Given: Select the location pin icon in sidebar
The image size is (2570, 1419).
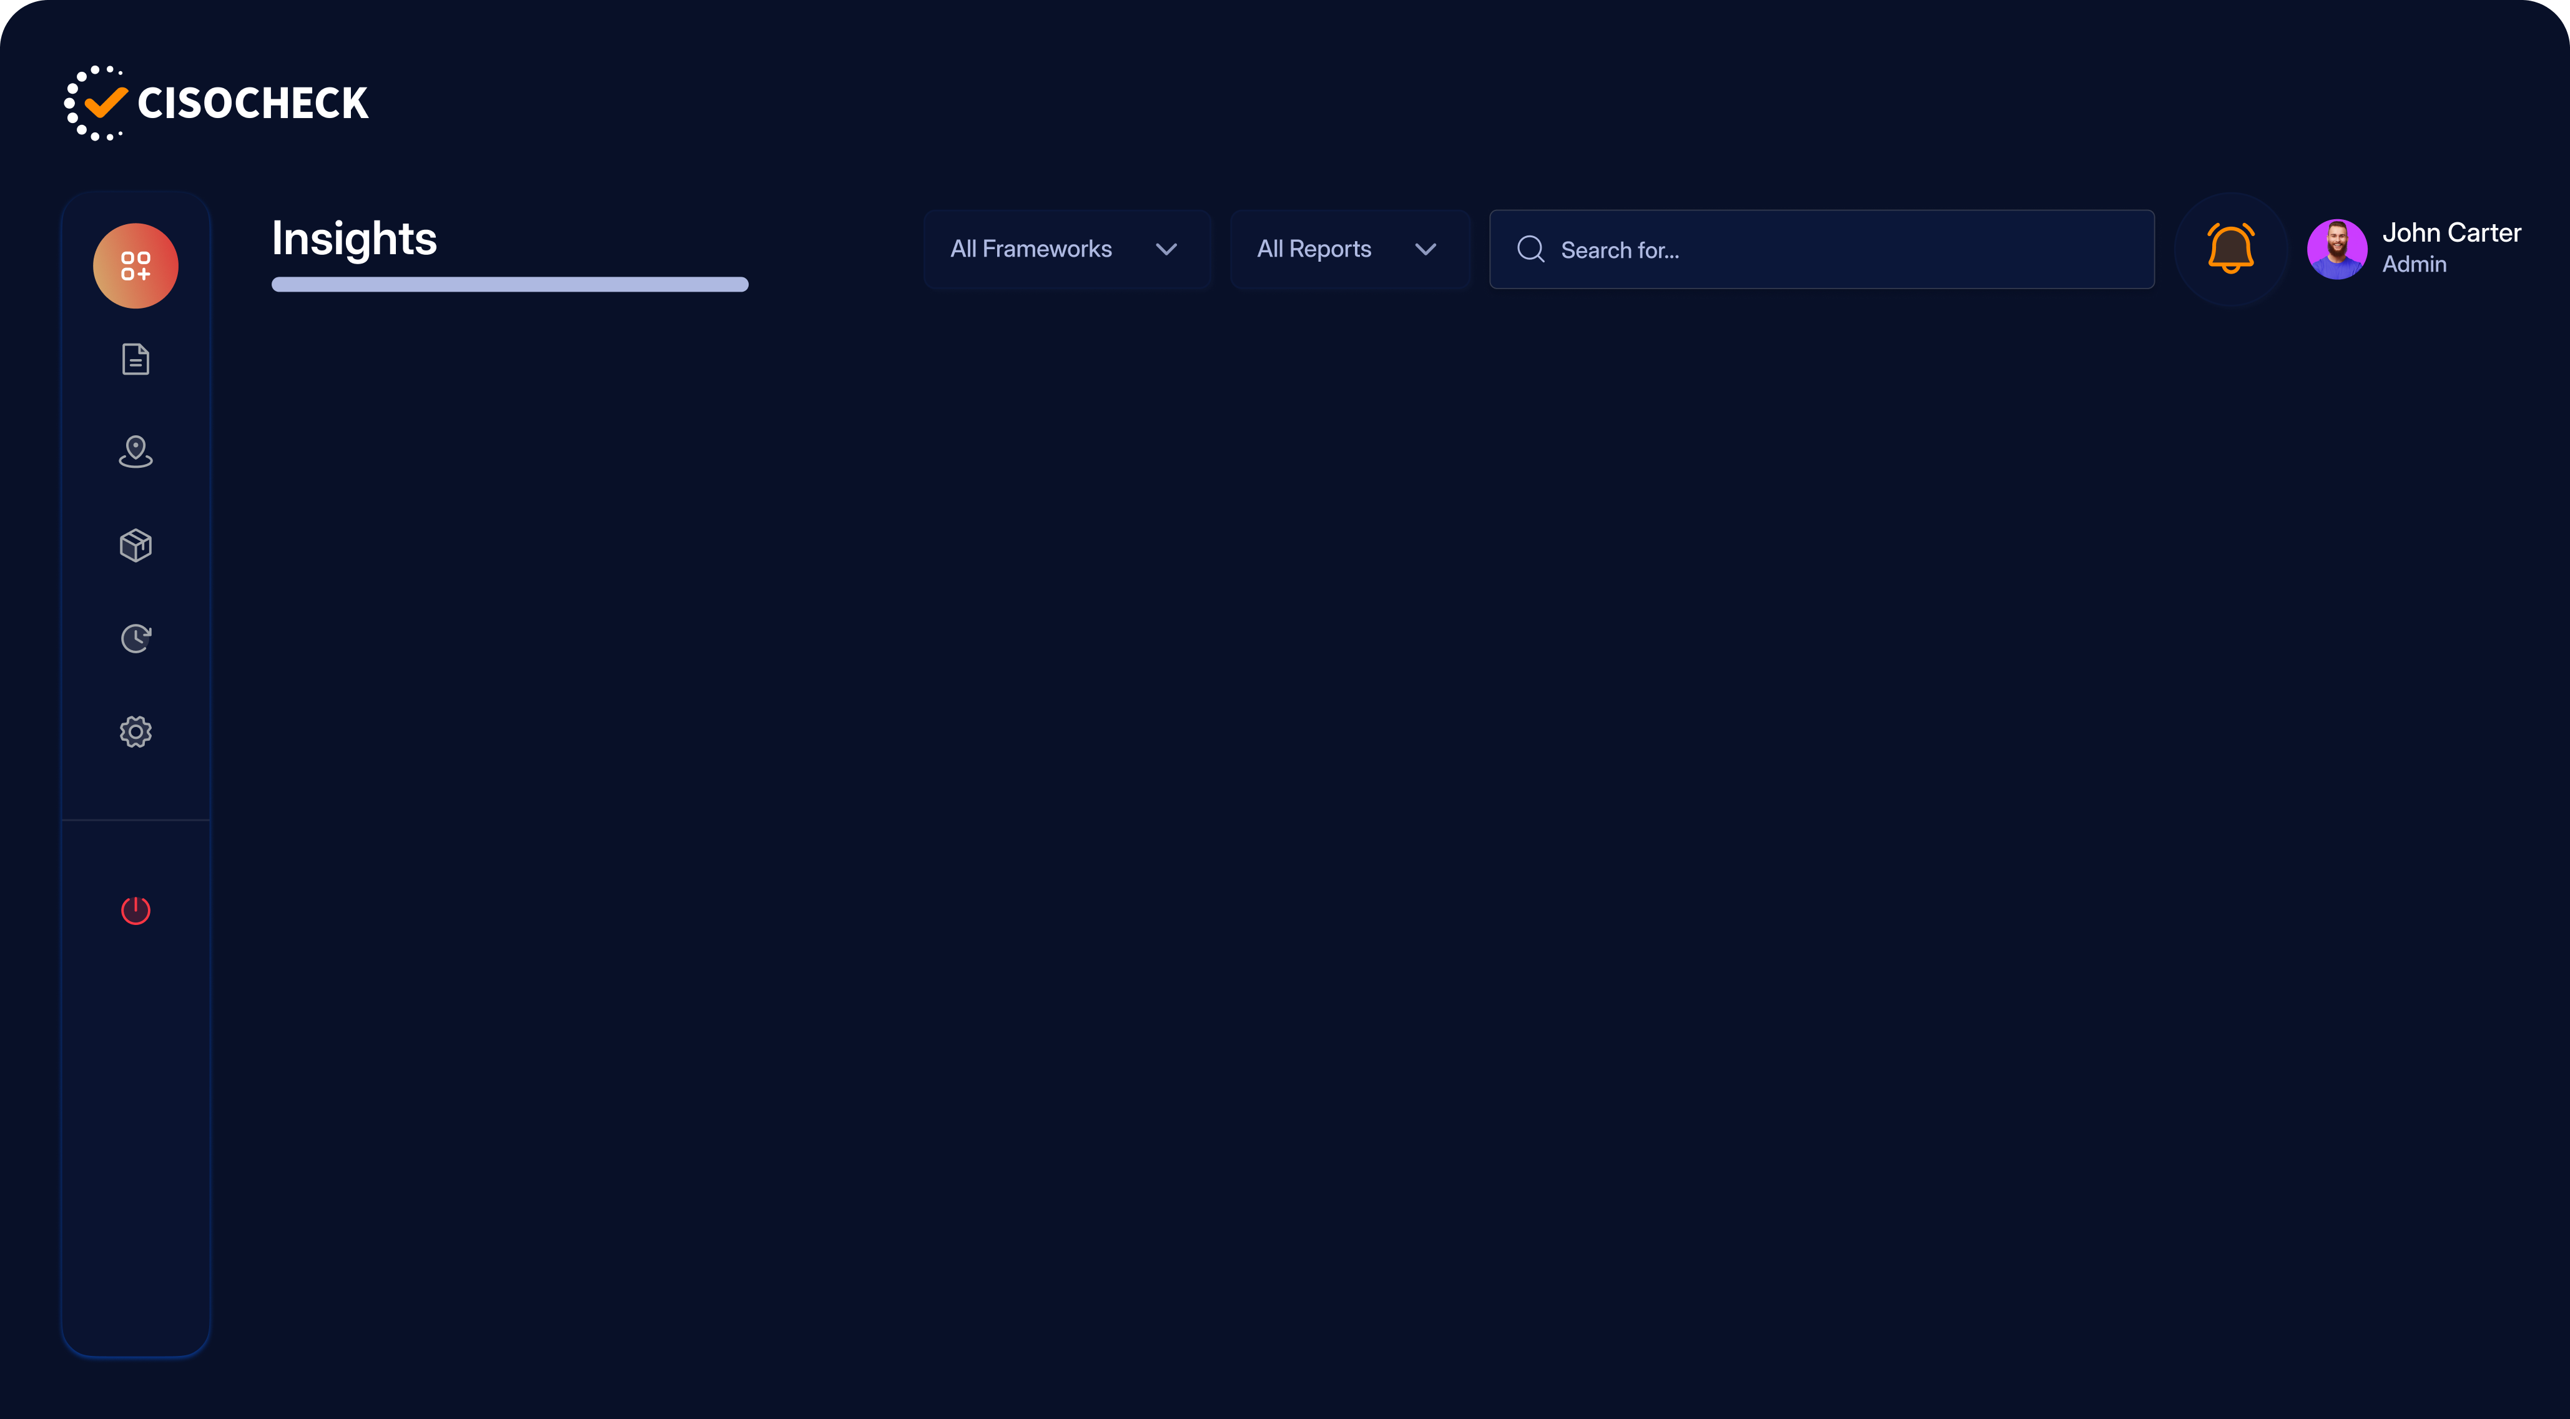Looking at the screenshot, I should [135, 452].
